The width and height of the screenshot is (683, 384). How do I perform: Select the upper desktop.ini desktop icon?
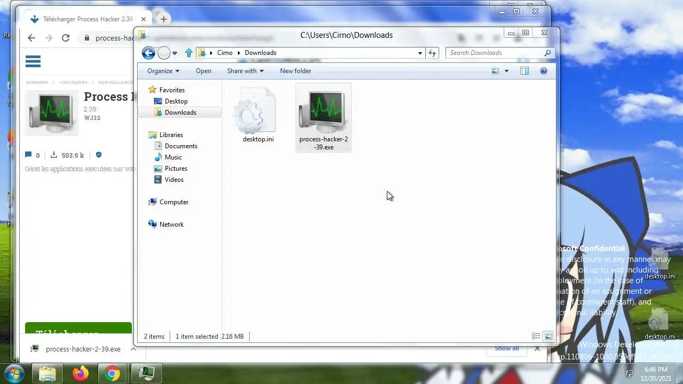pyautogui.click(x=660, y=264)
